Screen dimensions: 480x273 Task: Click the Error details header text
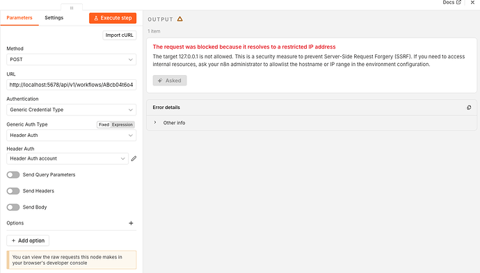coord(166,107)
